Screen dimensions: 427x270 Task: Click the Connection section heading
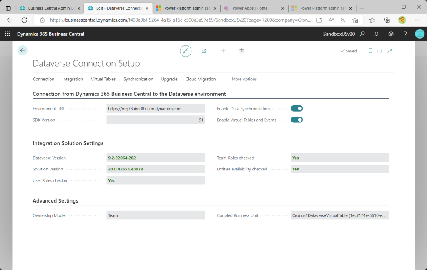click(x=129, y=94)
